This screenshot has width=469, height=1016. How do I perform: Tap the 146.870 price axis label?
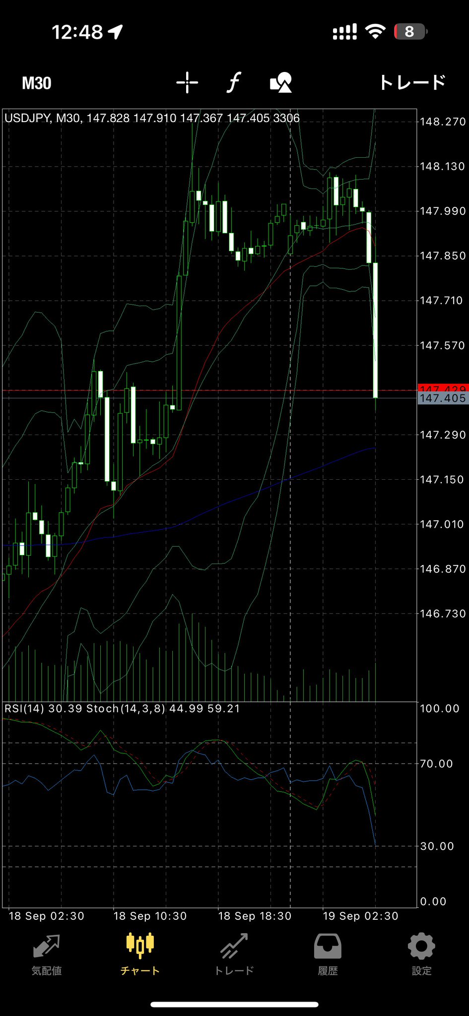pos(443,569)
